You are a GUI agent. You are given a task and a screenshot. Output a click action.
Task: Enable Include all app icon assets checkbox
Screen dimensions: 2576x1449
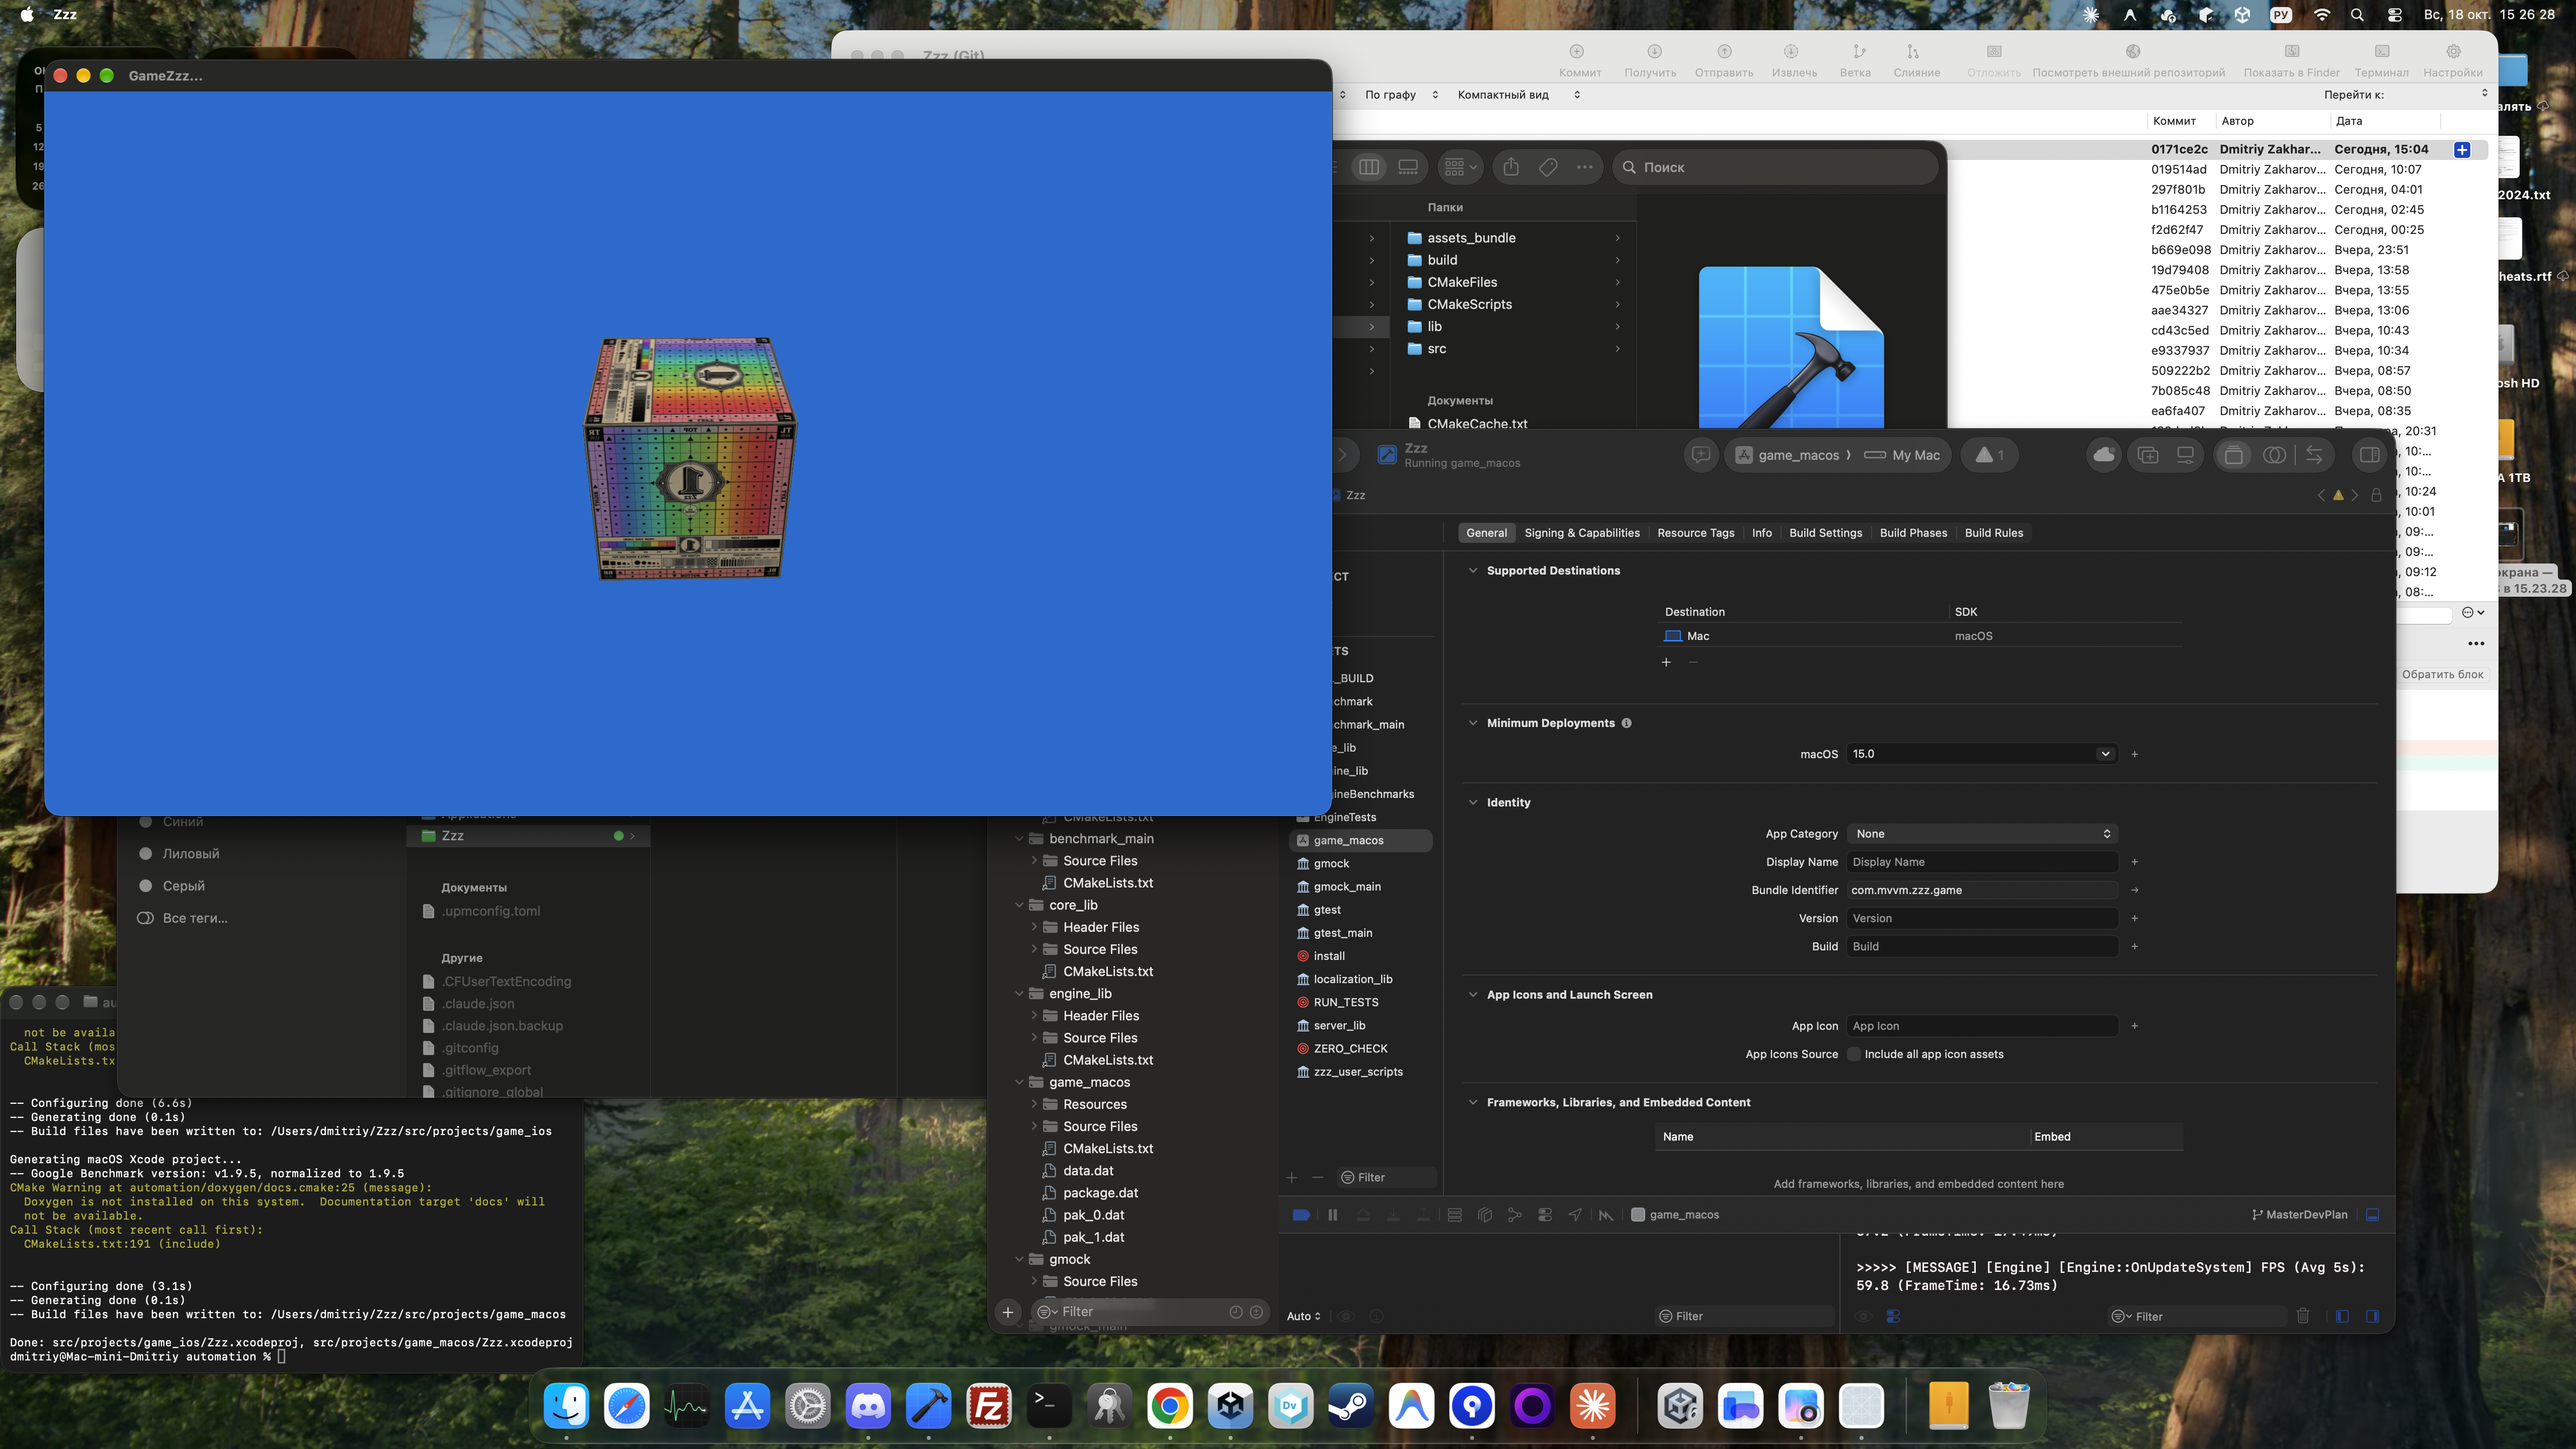(1854, 1054)
